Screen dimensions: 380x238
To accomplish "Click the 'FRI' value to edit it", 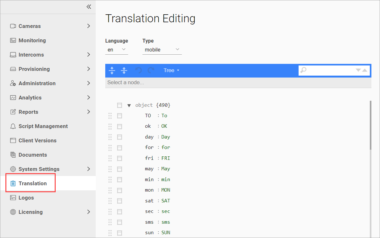I will (166, 158).
